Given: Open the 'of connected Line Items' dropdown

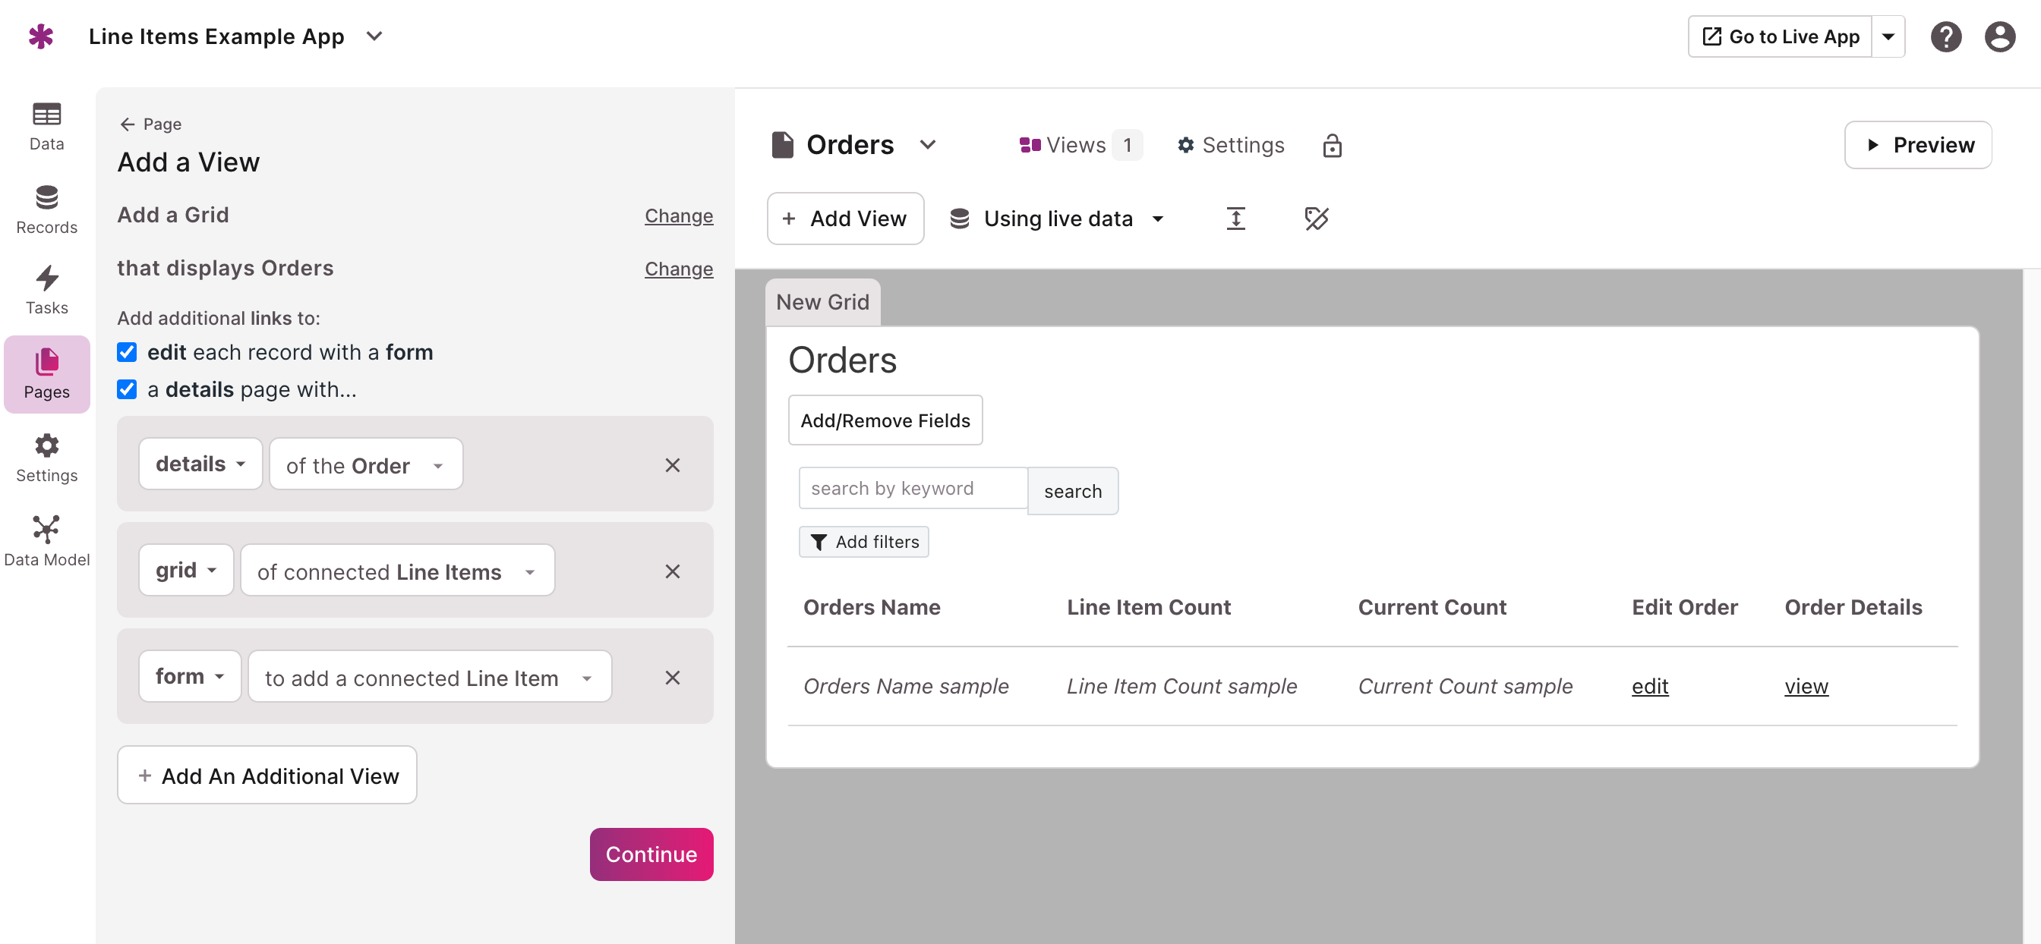Looking at the screenshot, I should tap(396, 571).
